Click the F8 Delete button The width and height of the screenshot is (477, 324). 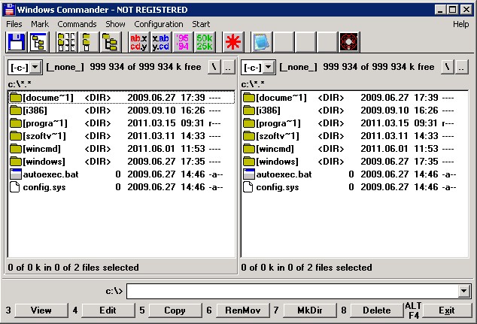(x=377, y=310)
